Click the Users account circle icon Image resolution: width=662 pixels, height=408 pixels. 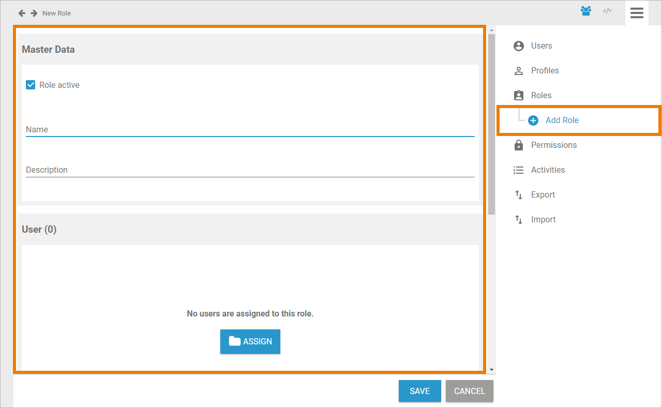click(519, 46)
